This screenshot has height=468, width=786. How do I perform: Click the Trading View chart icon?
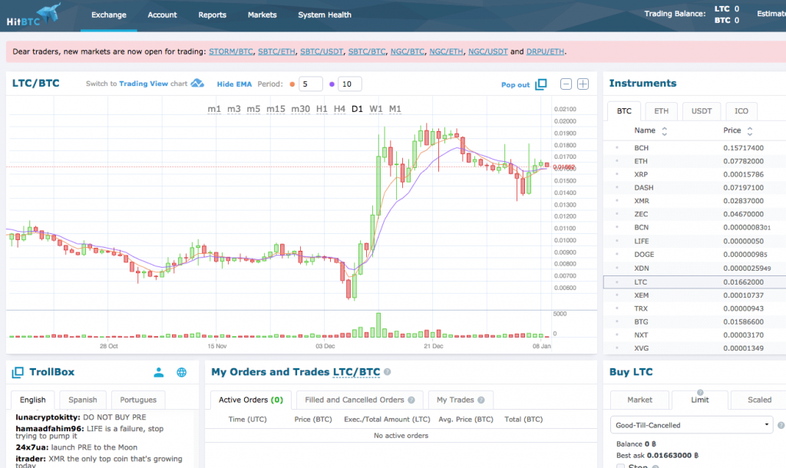point(197,84)
